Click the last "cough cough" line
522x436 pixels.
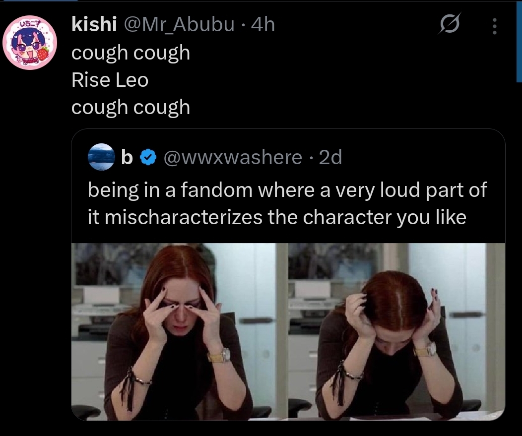pos(130,107)
